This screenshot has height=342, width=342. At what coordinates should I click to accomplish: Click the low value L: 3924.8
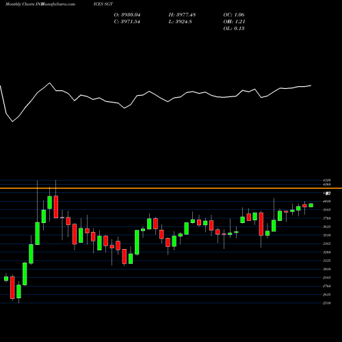coord(180,22)
